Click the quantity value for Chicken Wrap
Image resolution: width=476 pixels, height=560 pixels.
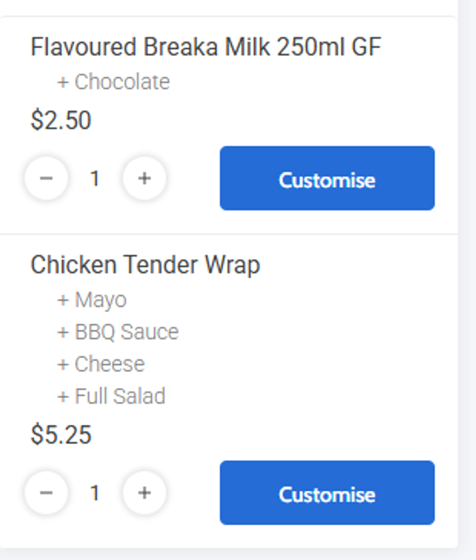pyautogui.click(x=95, y=493)
